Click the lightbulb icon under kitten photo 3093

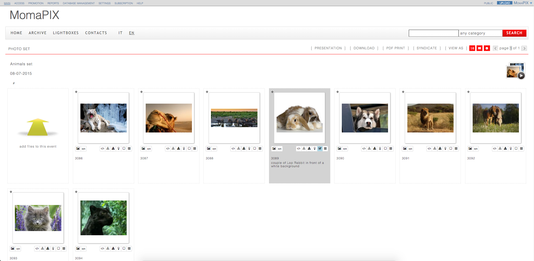click(53, 249)
